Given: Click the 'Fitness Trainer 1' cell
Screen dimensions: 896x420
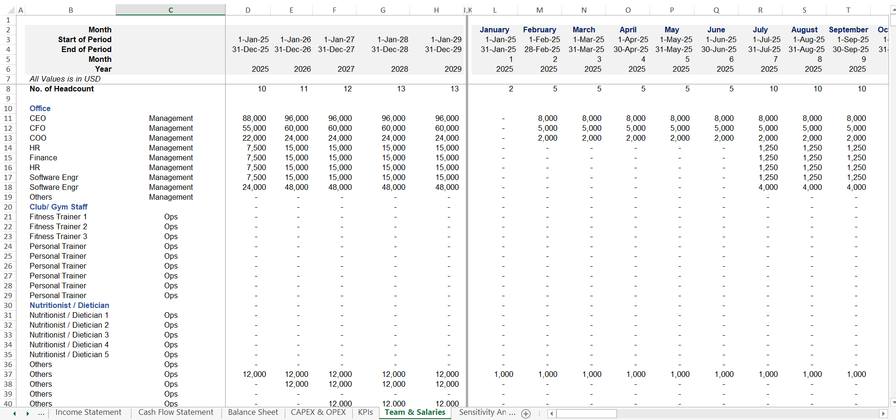Looking at the screenshot, I should pyautogui.click(x=58, y=217).
